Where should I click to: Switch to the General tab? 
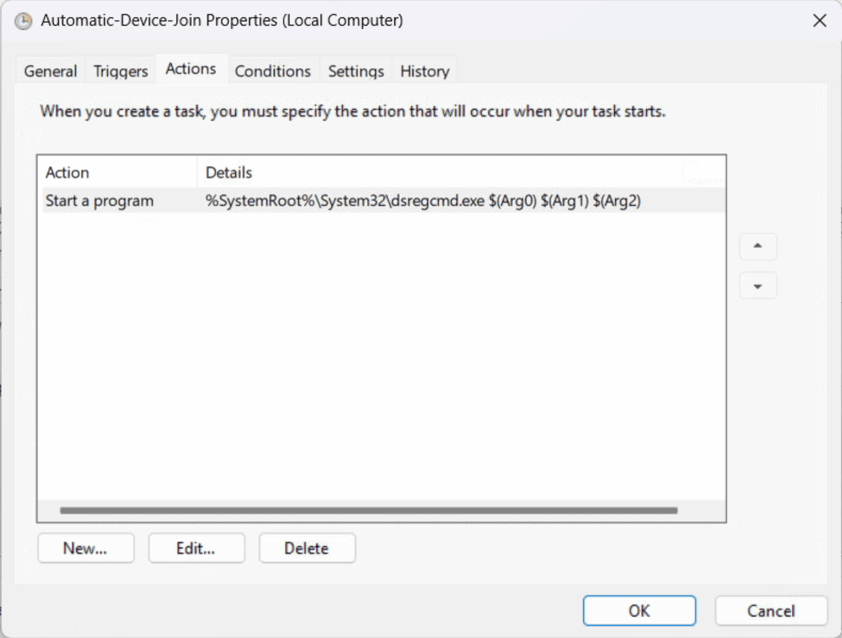(50, 71)
